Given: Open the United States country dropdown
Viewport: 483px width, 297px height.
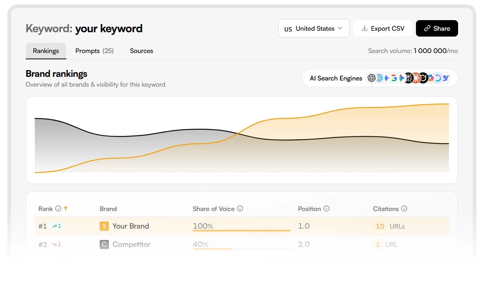Looking at the screenshot, I should point(314,28).
